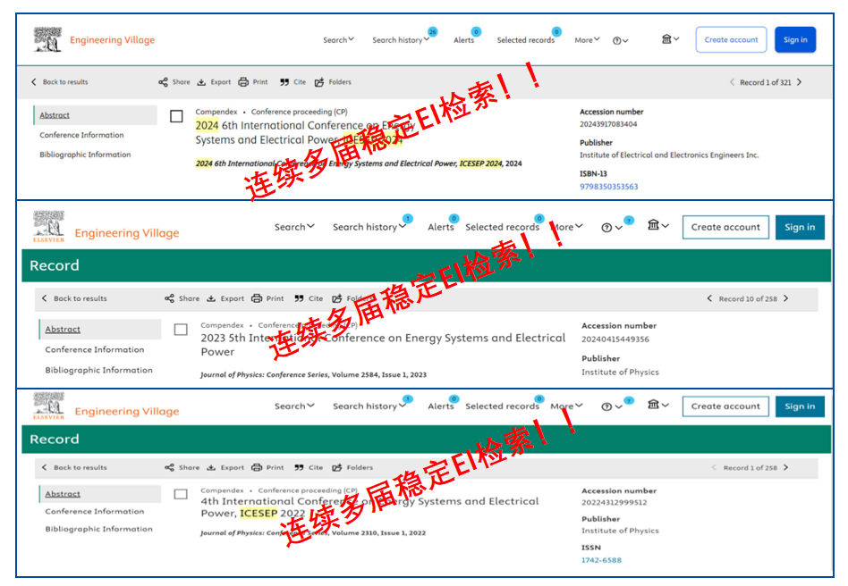Viewport: 848px width, 586px height.
Task: Open Alerts in Record 1 of 321 panel
Action: click(x=464, y=40)
